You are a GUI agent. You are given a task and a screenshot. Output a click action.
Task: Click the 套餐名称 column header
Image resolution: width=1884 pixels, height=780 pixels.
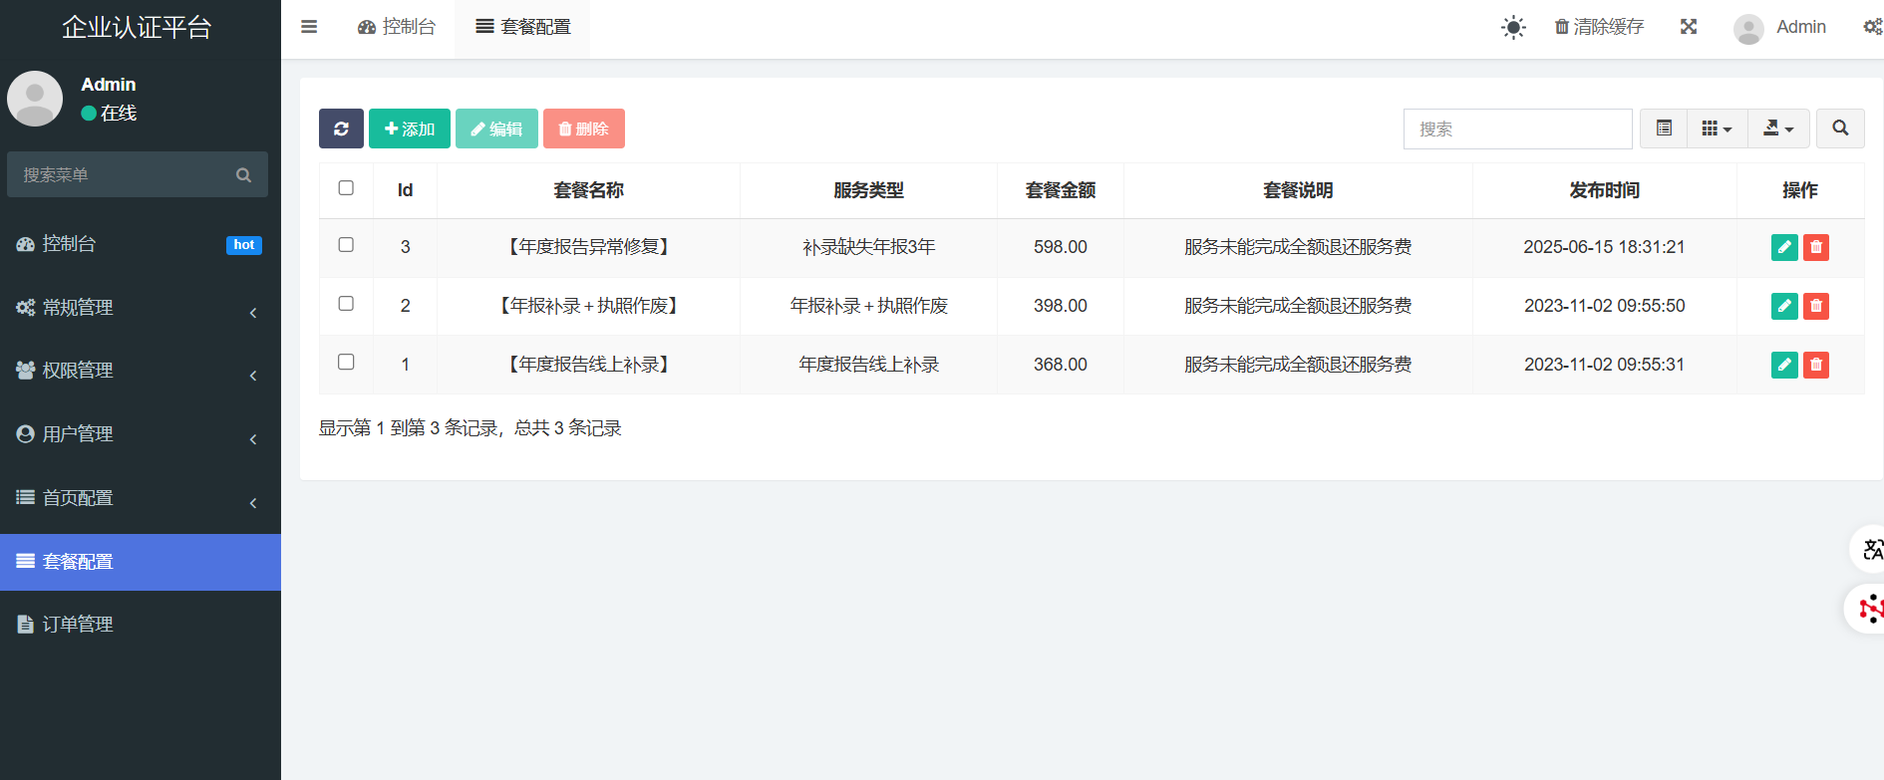pos(589,190)
